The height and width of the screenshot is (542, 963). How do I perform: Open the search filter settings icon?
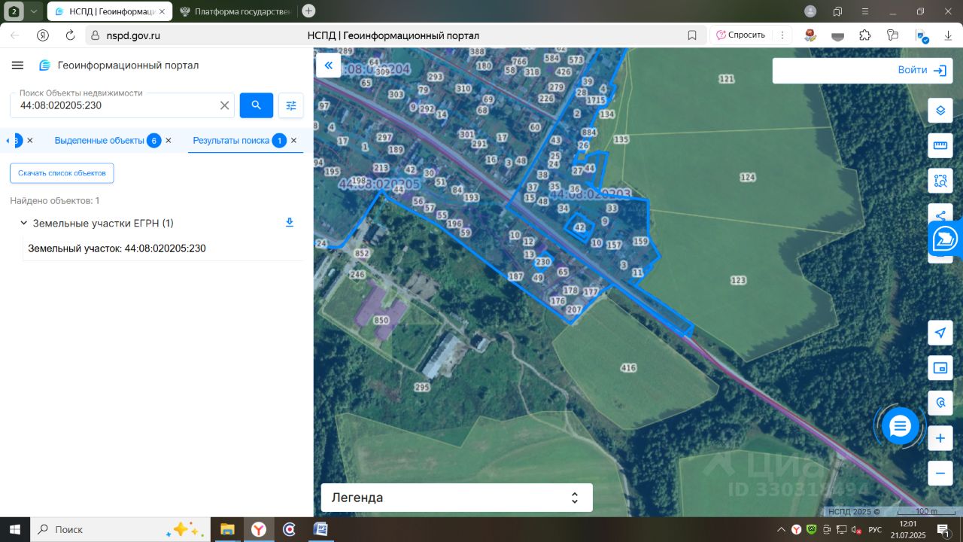tap(291, 105)
